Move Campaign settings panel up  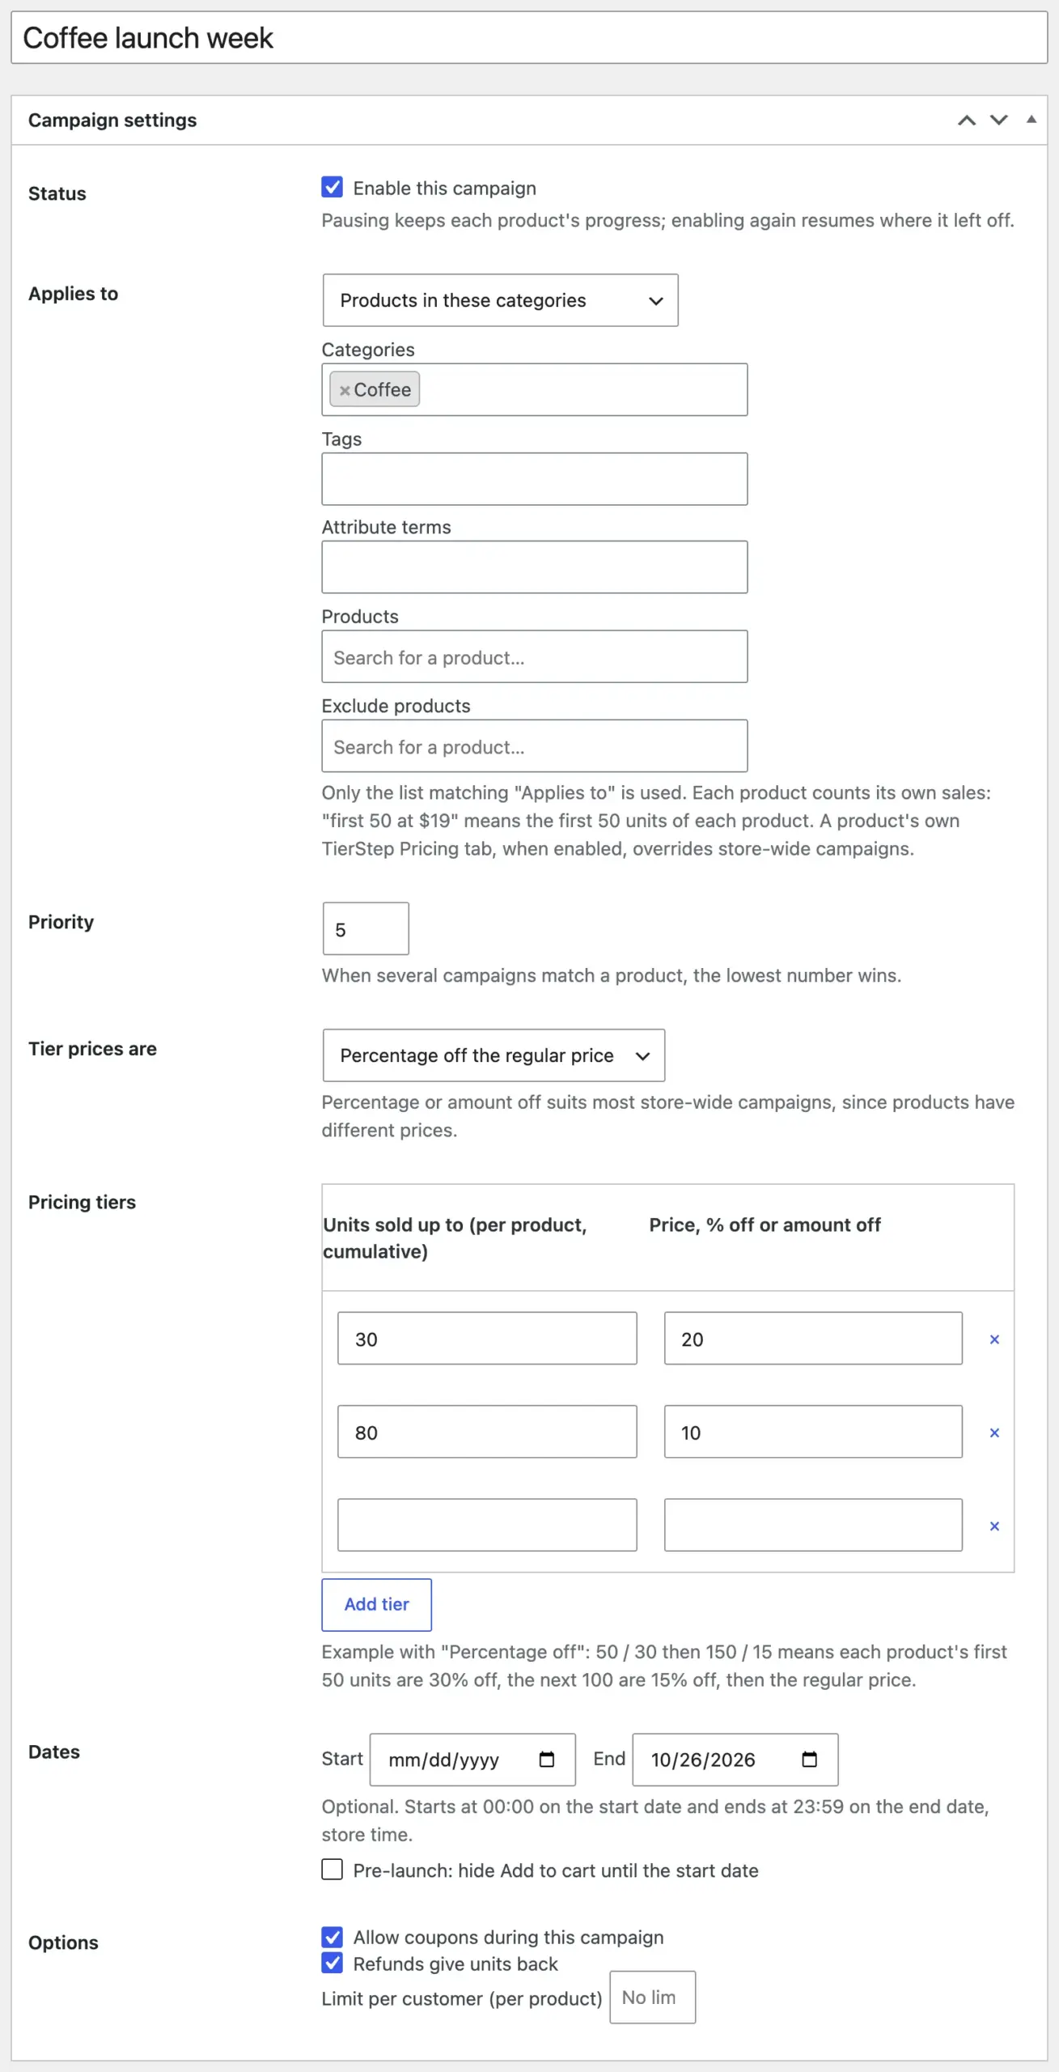tap(966, 120)
